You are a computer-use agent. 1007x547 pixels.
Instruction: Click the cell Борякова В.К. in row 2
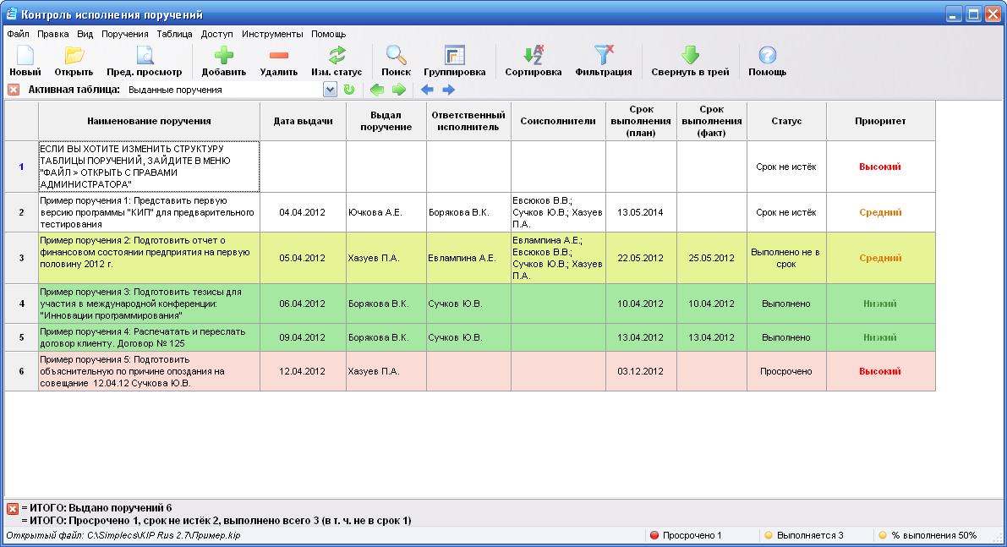(x=468, y=212)
